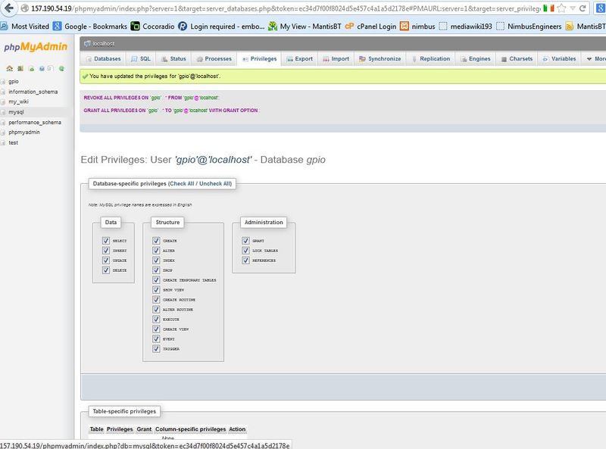Switch to the SQL tab
The width and height of the screenshot is (606, 449).
pyautogui.click(x=141, y=59)
